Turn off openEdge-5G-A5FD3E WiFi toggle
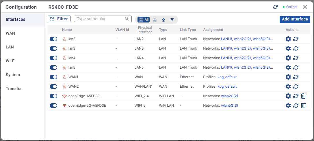Viewport: 314px width, 141px height. (53, 106)
